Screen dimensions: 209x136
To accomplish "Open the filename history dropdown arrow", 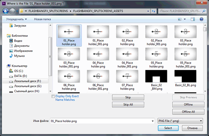I will tap(153, 121).
